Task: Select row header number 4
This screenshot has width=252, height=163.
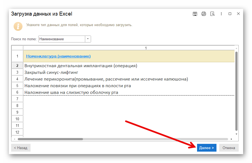Action: tap(17, 79)
